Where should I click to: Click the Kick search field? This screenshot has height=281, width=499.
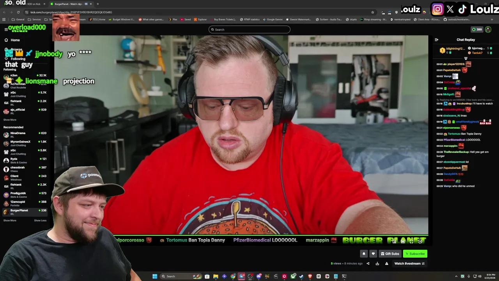pyautogui.click(x=249, y=29)
